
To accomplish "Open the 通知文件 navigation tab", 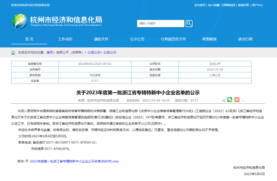I will point(101,39).
